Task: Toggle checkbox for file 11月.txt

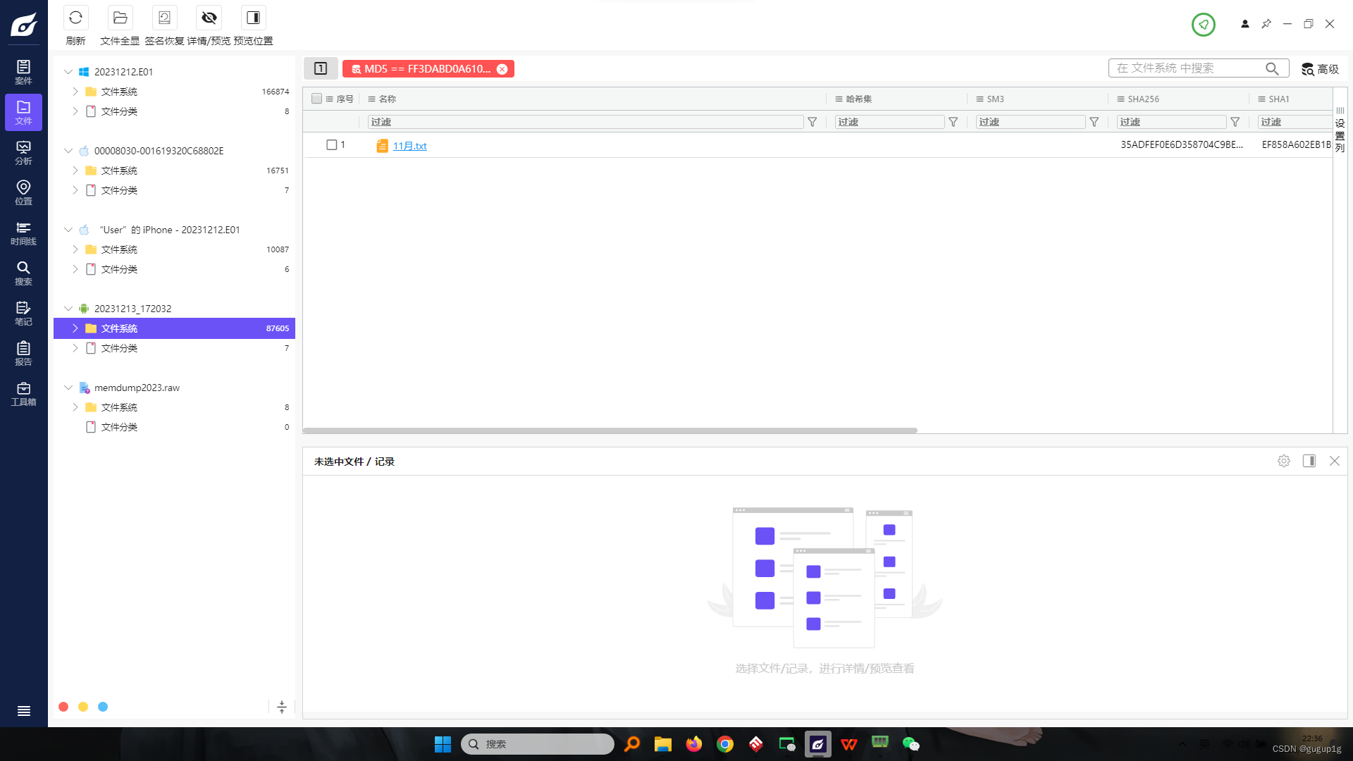Action: [330, 145]
